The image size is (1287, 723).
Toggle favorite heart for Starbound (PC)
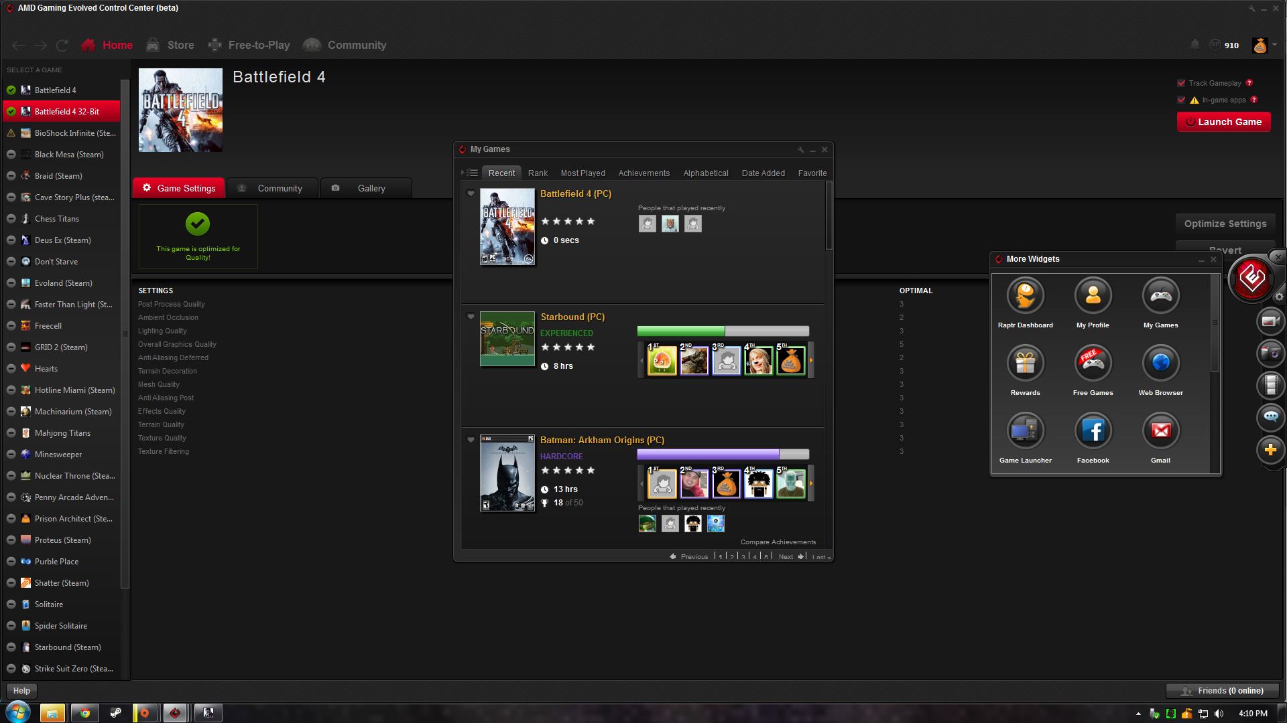coord(471,317)
